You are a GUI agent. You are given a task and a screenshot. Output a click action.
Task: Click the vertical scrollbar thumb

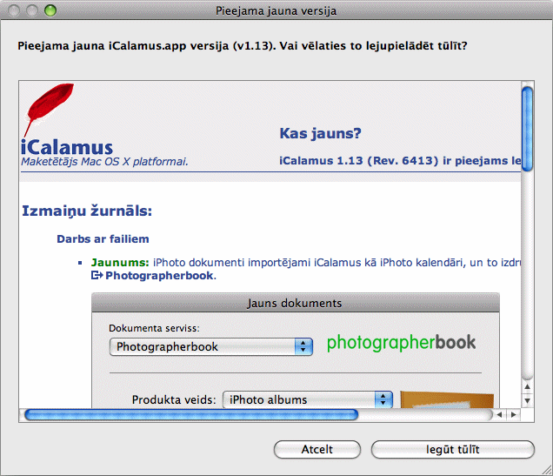coord(527,129)
